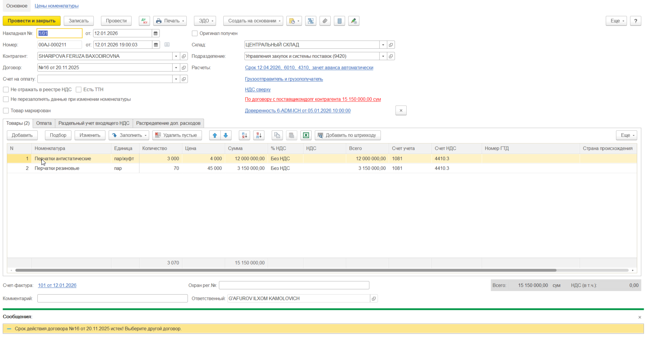The image size is (645, 337).
Task: Click Провести и закрыть
Action: (32, 21)
